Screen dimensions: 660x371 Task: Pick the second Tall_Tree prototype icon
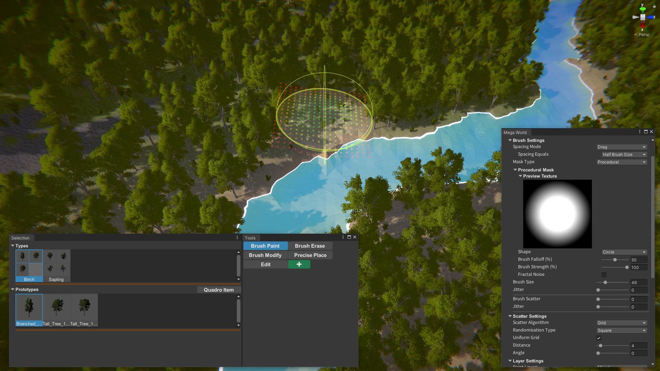coord(84,310)
